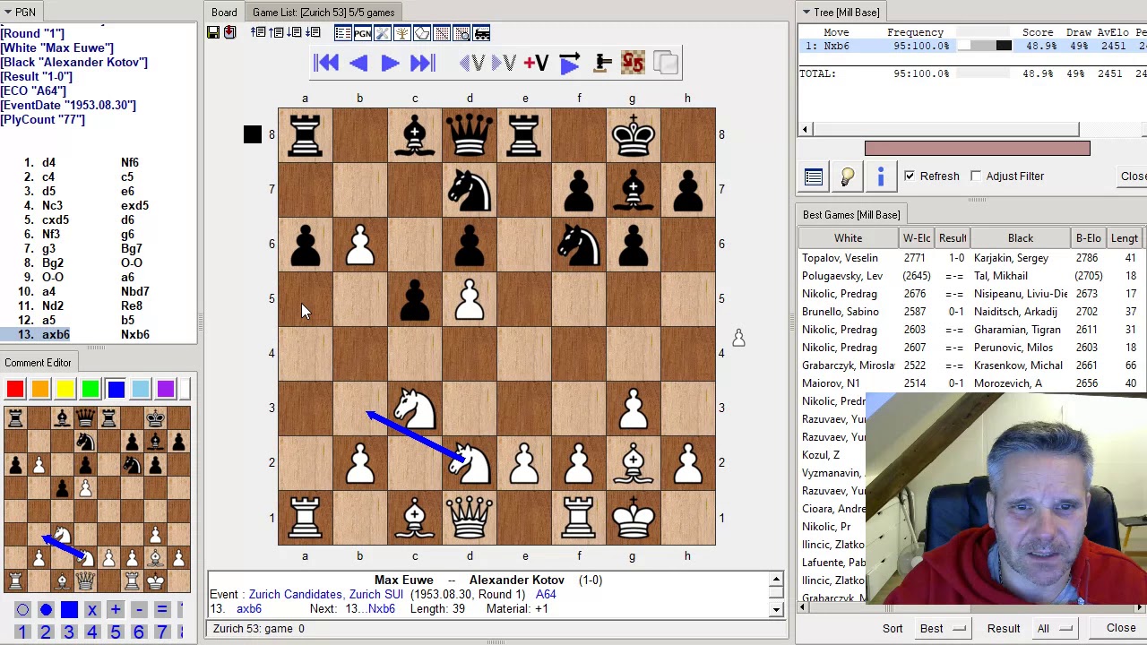Click the Close button in Tree panel
The height and width of the screenshot is (645, 1147).
[1133, 176]
